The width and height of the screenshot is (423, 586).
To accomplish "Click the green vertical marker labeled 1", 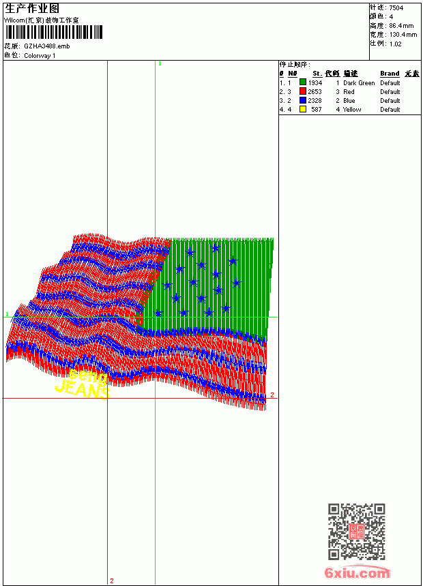I will click(x=160, y=64).
